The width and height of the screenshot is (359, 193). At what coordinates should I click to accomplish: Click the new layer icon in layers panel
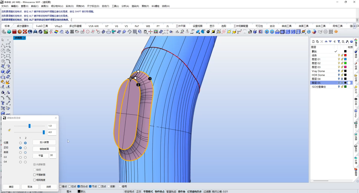[x=313, y=42]
